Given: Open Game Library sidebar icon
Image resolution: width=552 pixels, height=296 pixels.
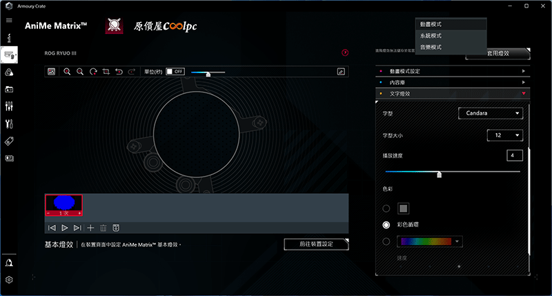Looking at the screenshot, I should 9,90.
